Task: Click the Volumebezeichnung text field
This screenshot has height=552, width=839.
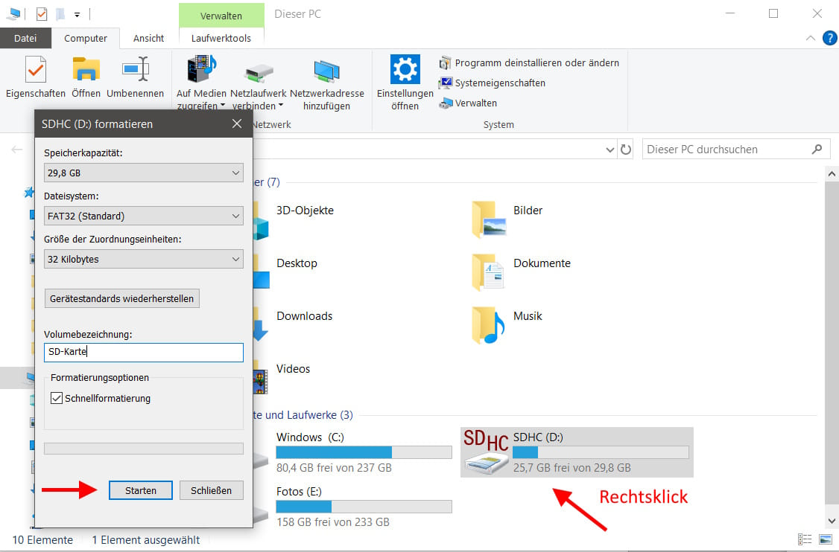Action: pos(144,352)
